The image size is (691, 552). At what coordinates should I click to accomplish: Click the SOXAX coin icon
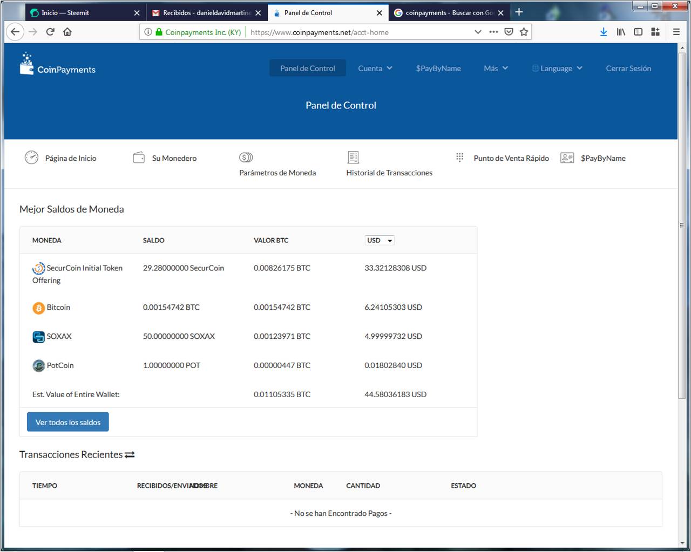[x=38, y=337]
